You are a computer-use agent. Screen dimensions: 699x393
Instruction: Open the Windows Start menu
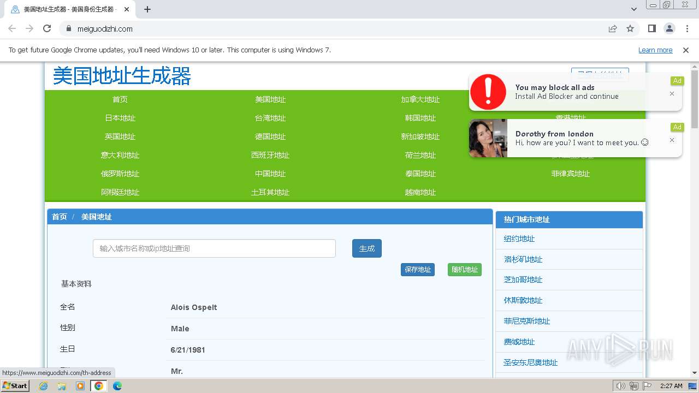[x=15, y=385]
